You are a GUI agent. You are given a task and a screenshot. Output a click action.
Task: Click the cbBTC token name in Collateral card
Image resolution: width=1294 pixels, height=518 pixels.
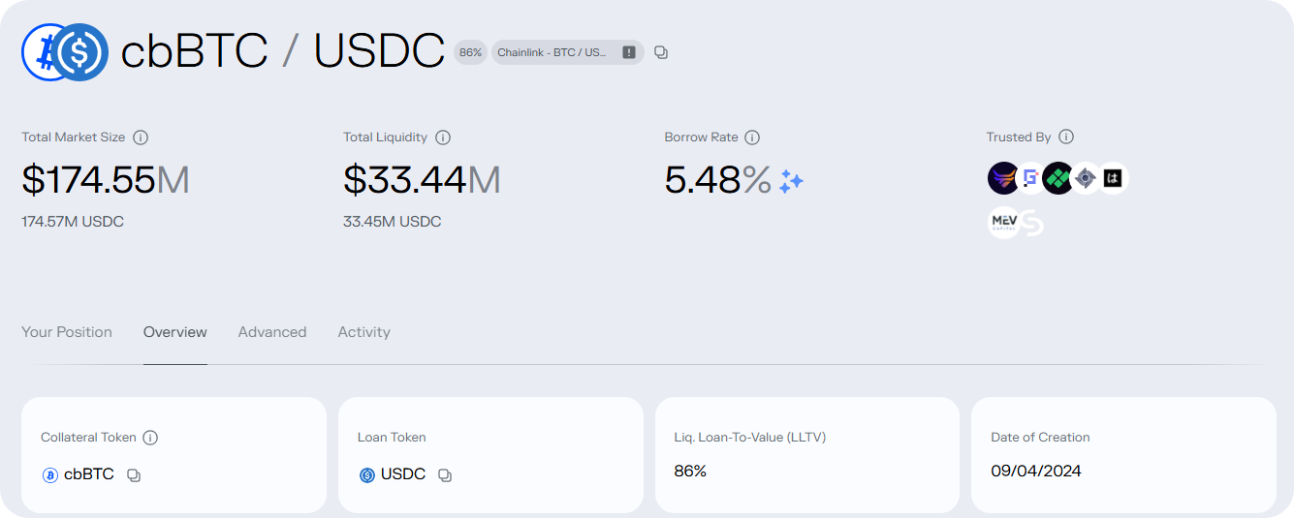pos(89,474)
